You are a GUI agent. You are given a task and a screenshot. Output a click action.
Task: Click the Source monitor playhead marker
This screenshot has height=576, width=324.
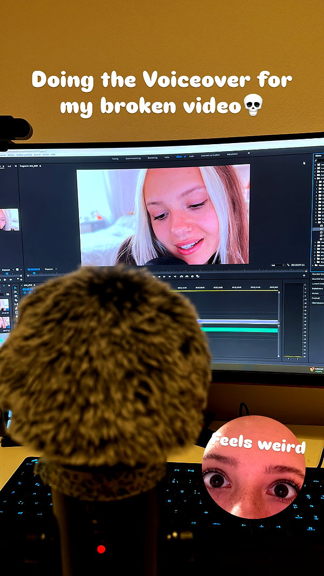tap(6, 274)
